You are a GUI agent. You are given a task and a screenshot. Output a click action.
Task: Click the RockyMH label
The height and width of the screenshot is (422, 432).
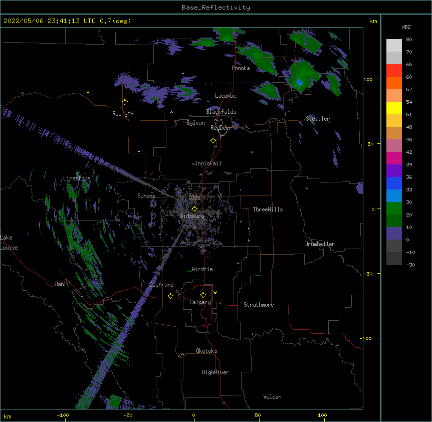point(123,114)
